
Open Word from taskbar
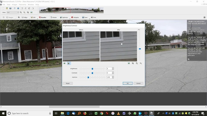[x=124, y=113]
